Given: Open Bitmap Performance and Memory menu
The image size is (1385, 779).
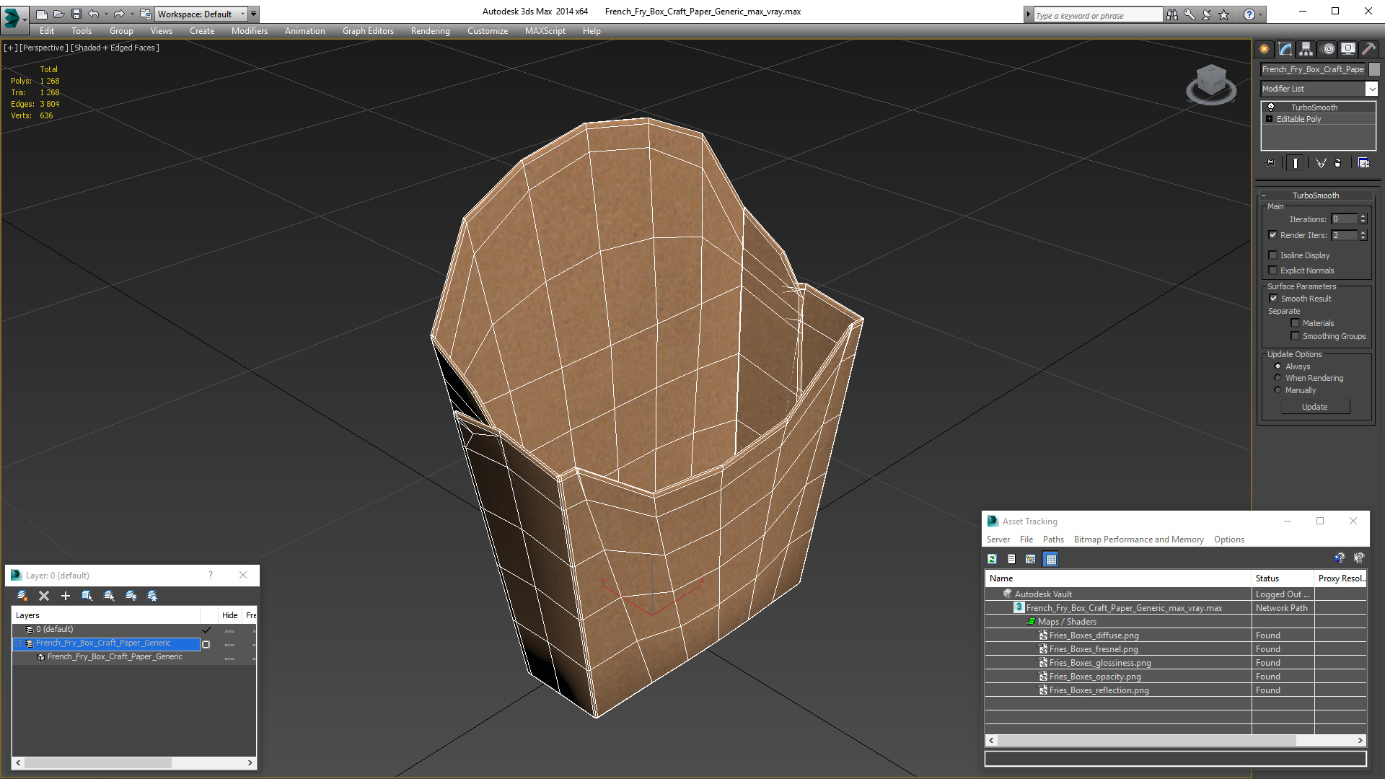Looking at the screenshot, I should pyautogui.click(x=1138, y=540).
